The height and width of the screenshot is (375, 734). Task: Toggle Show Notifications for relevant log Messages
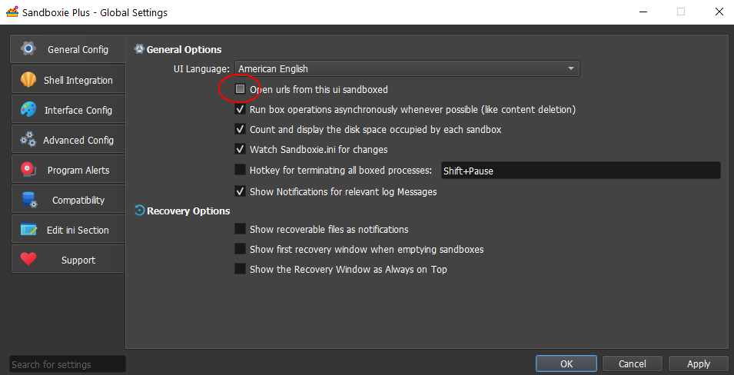tap(240, 191)
